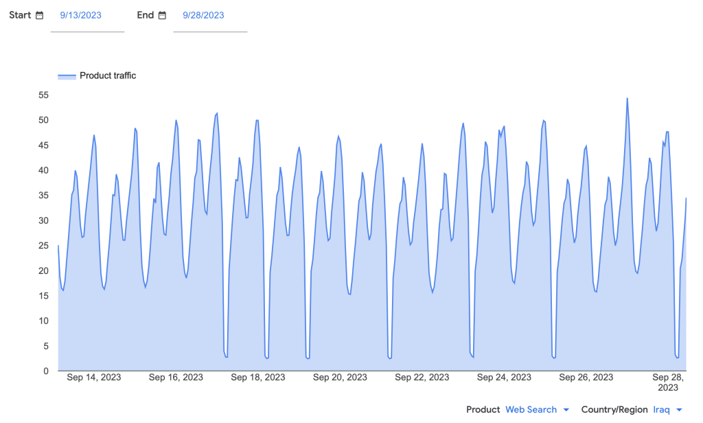Click the arrow icon next to Iraq
The height and width of the screenshot is (423, 703).
coord(680,410)
